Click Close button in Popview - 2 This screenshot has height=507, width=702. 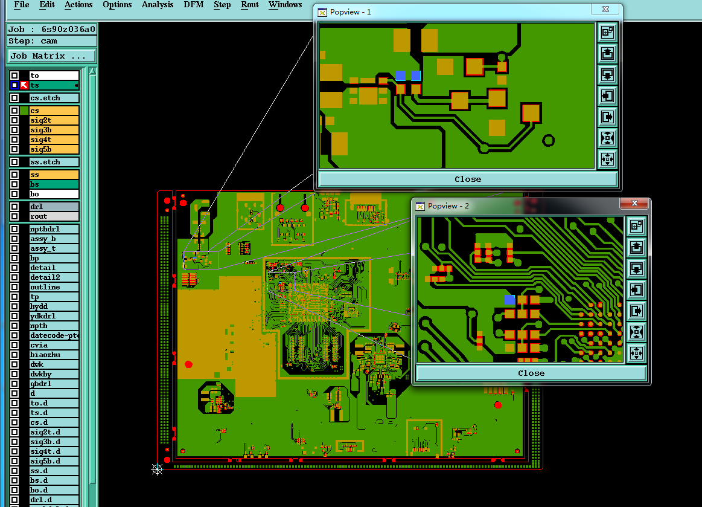[531, 373]
